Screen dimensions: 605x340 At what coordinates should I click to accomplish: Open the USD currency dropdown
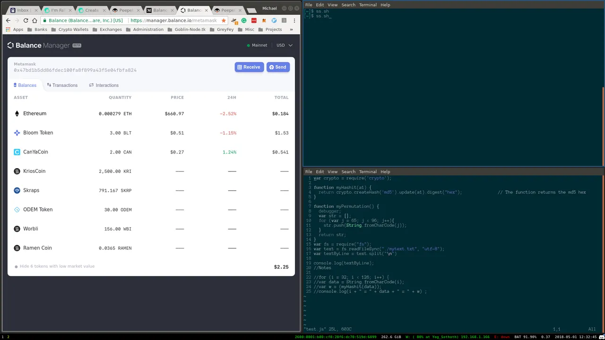pos(285,45)
